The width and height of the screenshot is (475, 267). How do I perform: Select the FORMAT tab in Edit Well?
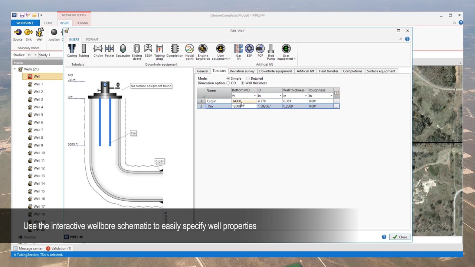click(x=92, y=39)
